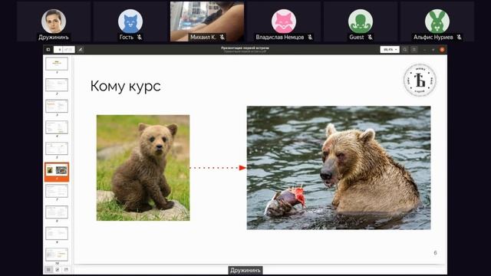Click the Дружининъ presenter label at bottom

click(x=245, y=271)
